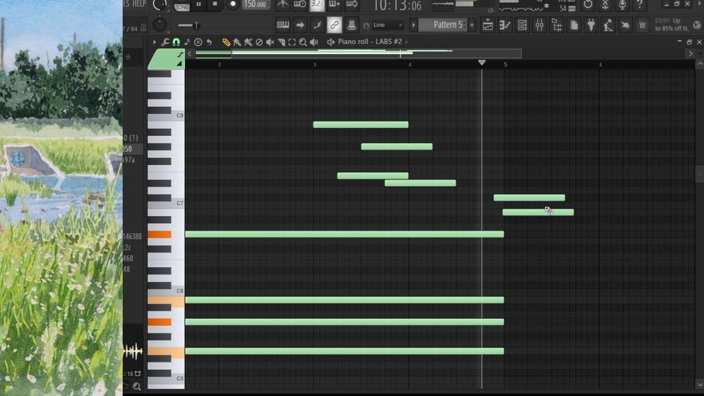Select the Mute tool in piano roll
The width and height of the screenshot is (704, 396).
[x=270, y=42]
